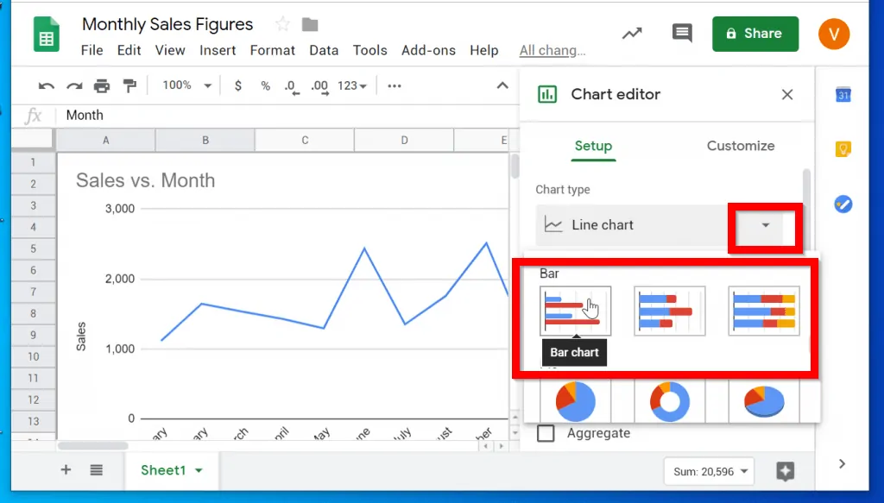The image size is (884, 503).
Task: Star the Monthly Sales Figures document
Action: pyautogui.click(x=281, y=24)
